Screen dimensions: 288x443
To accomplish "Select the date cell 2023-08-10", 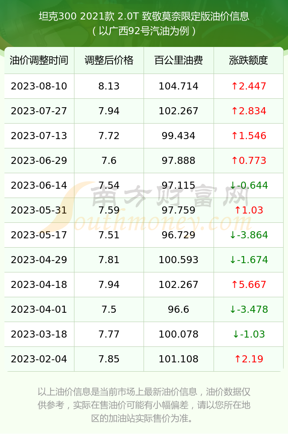I will point(39,86).
